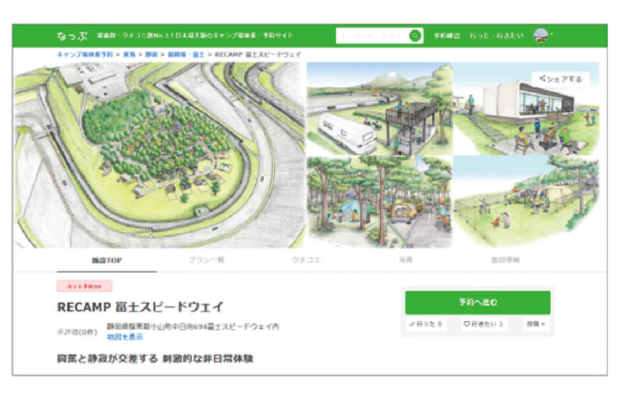This screenshot has height=413, width=619.
Task: Open the 行った・行きたい header link
Action: coord(497,36)
